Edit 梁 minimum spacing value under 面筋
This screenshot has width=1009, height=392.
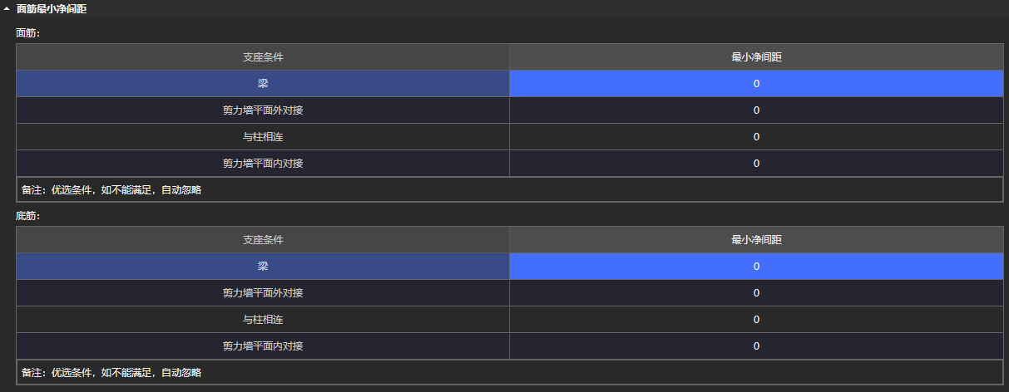(x=756, y=84)
